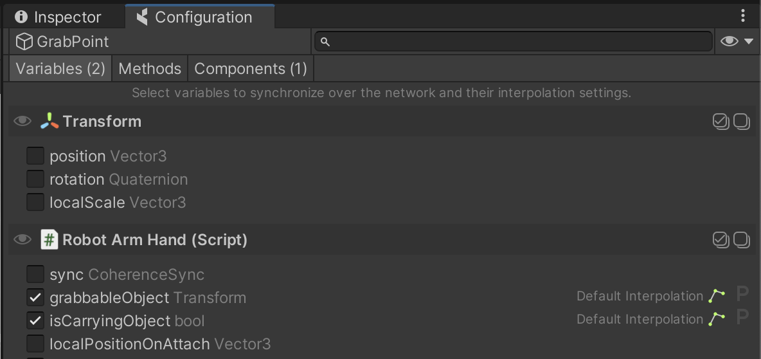Screen dimensions: 761x359
Task: Toggle visibility of Robot Arm Hand script
Action: (x=22, y=240)
